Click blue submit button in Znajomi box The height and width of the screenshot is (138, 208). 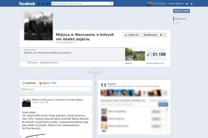tap(163, 104)
